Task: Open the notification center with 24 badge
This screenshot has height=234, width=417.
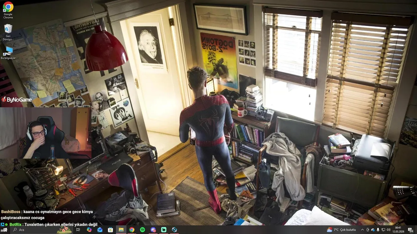Action: (410, 230)
